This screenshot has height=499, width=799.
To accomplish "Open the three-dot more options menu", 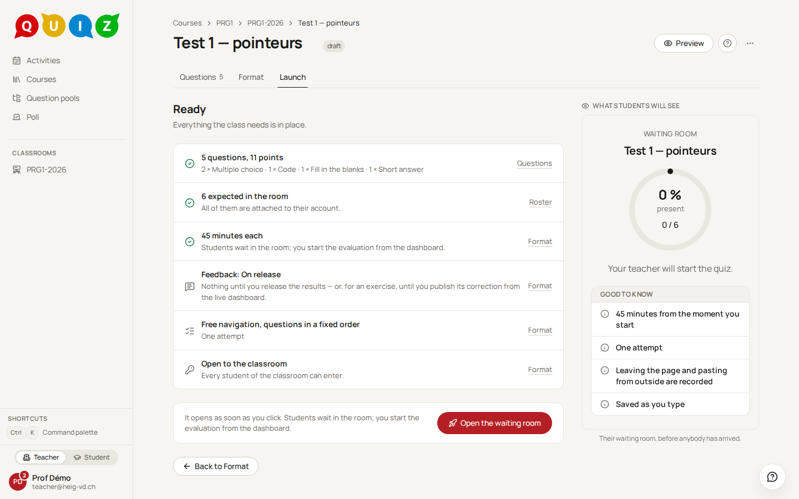I will pos(750,43).
